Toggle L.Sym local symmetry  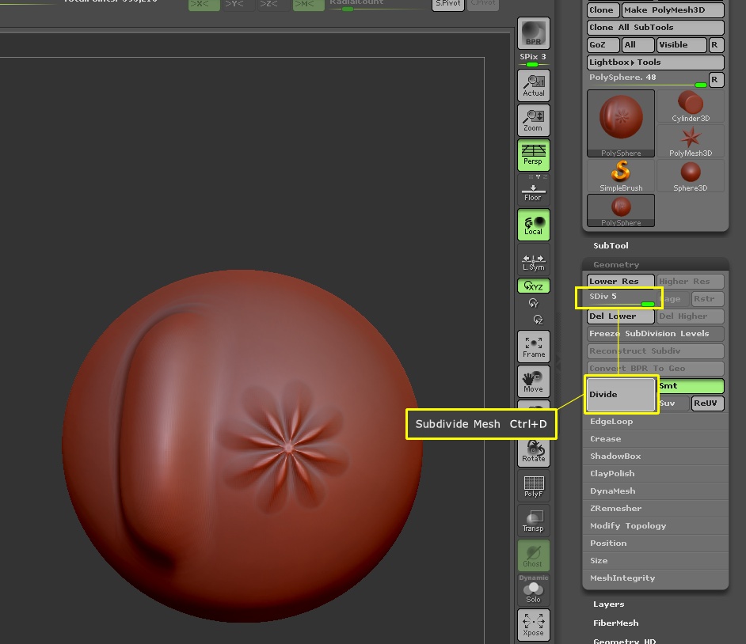533,260
